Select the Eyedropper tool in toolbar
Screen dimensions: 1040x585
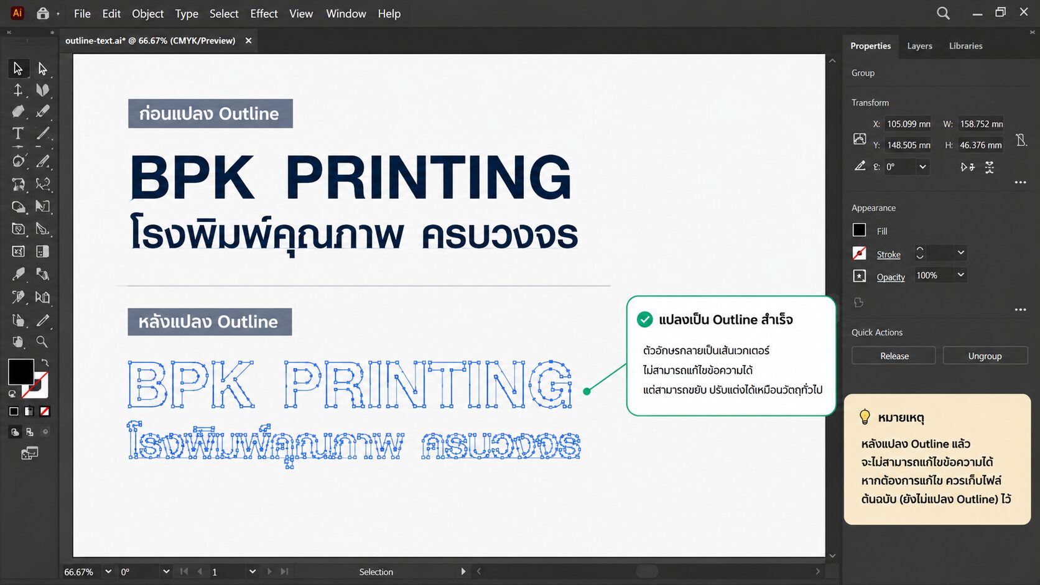pos(18,274)
